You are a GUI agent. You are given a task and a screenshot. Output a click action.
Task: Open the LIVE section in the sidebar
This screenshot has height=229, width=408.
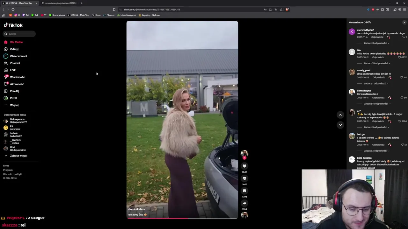(x=10, y=70)
